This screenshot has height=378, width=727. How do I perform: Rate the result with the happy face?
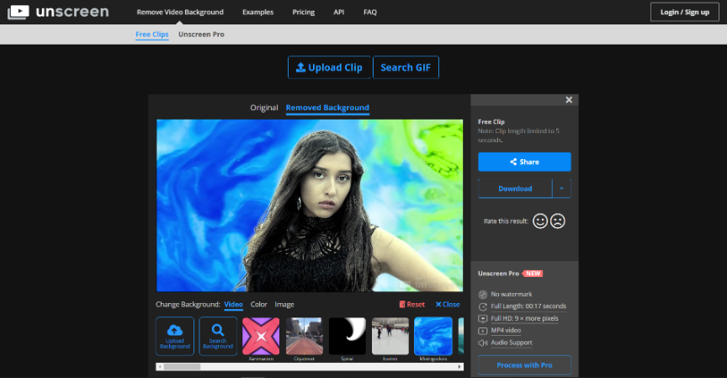(540, 221)
